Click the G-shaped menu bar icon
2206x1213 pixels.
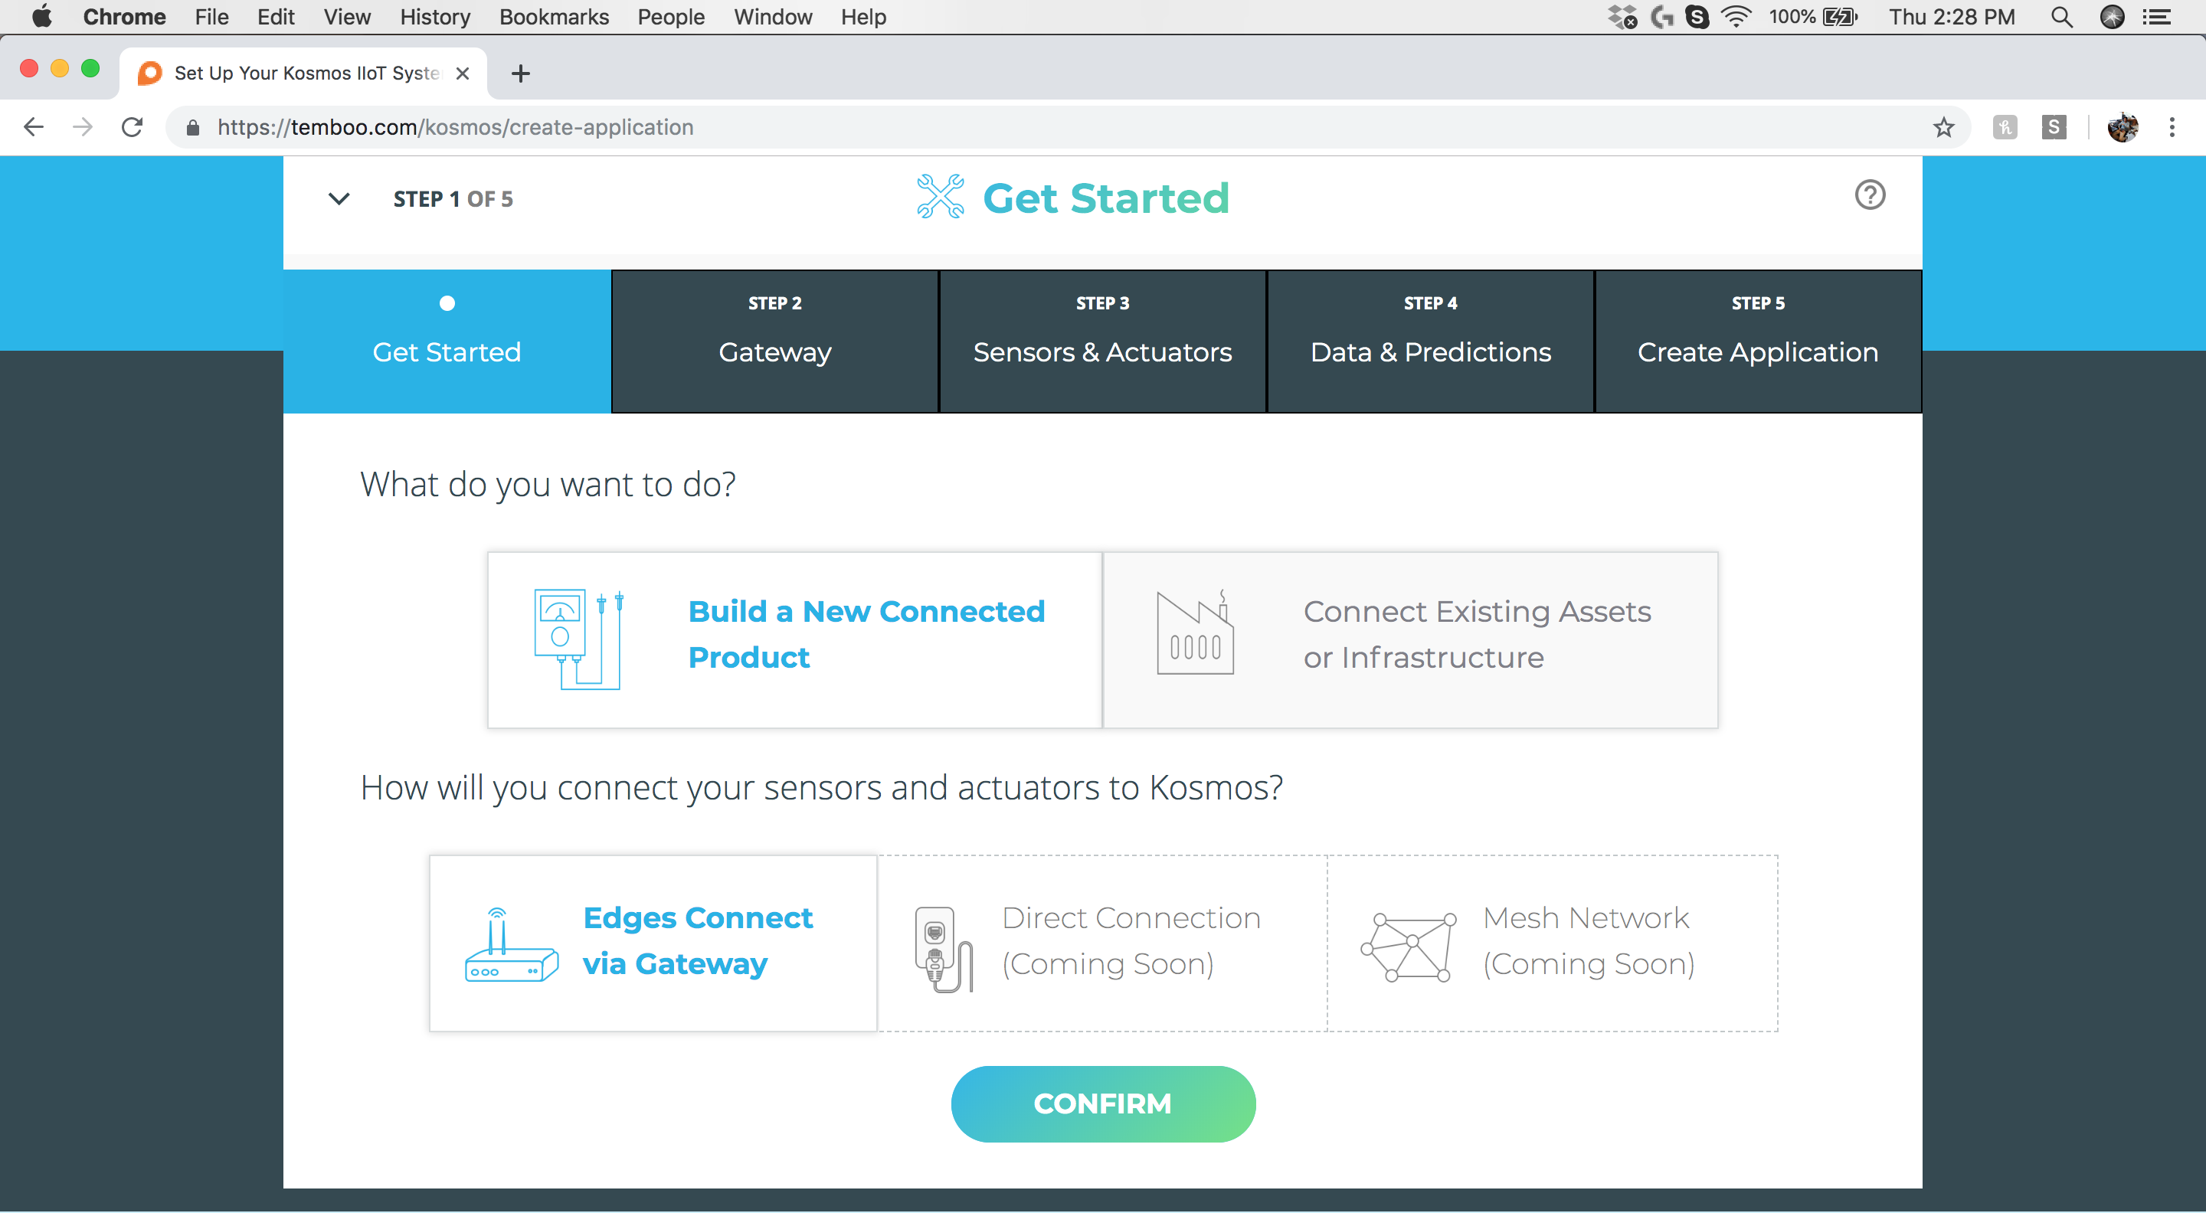click(1661, 17)
